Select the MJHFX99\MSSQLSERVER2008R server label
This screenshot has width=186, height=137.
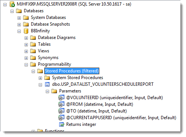(x=74, y=4)
